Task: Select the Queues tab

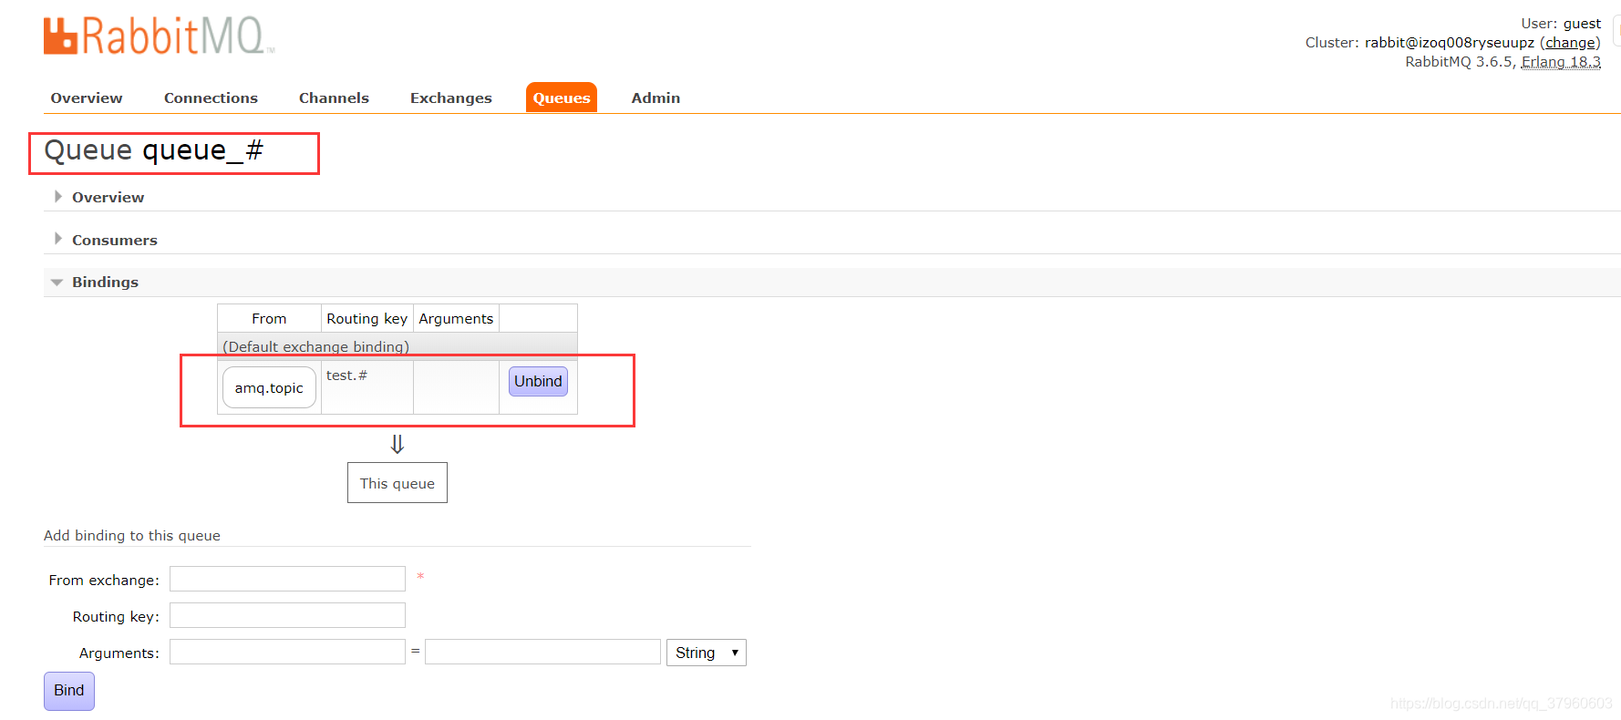Action: [562, 98]
